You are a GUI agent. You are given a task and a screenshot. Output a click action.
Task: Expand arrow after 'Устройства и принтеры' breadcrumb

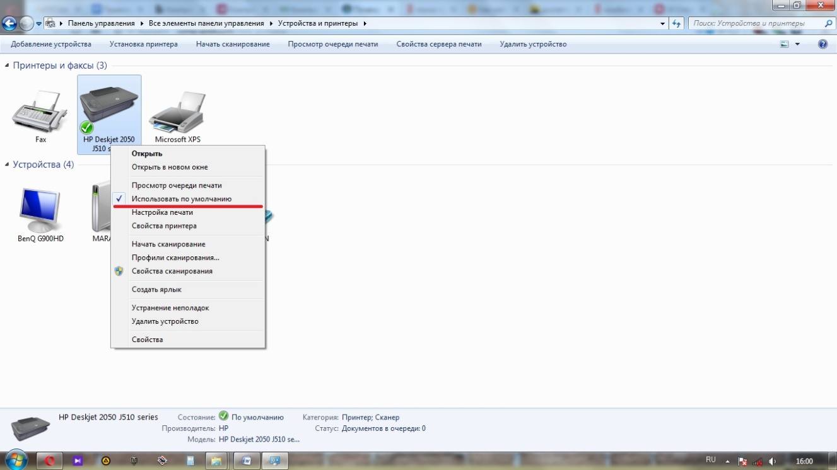coord(365,23)
